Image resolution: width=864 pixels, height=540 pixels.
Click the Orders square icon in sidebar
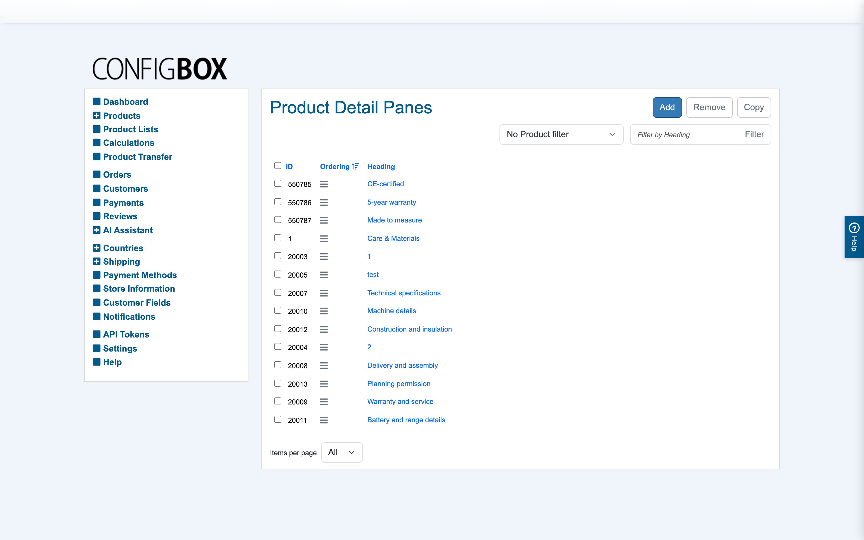(96, 174)
